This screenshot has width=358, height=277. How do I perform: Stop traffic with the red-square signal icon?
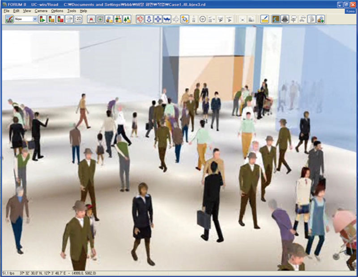click(x=60, y=19)
